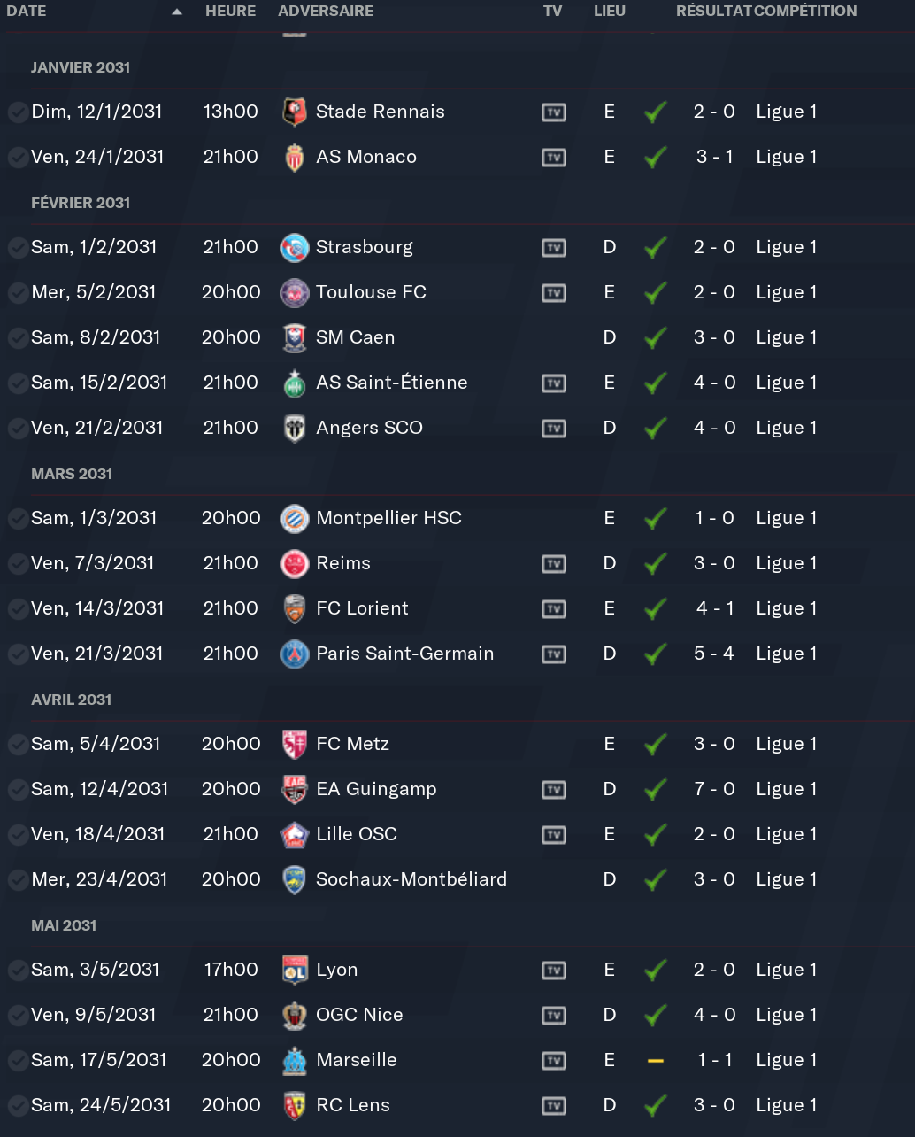The image size is (915, 1137).
Task: Sort by the RÉSULTAT column header
Action: pos(713,12)
